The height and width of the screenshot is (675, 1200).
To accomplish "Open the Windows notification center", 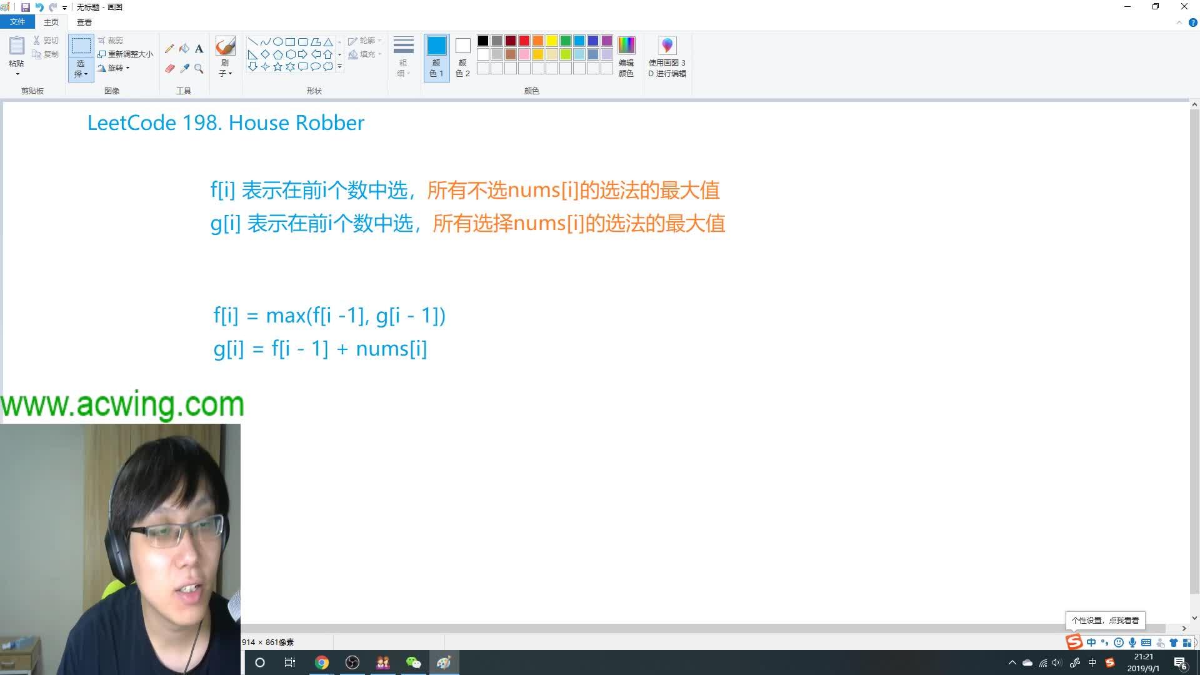I will (1180, 663).
